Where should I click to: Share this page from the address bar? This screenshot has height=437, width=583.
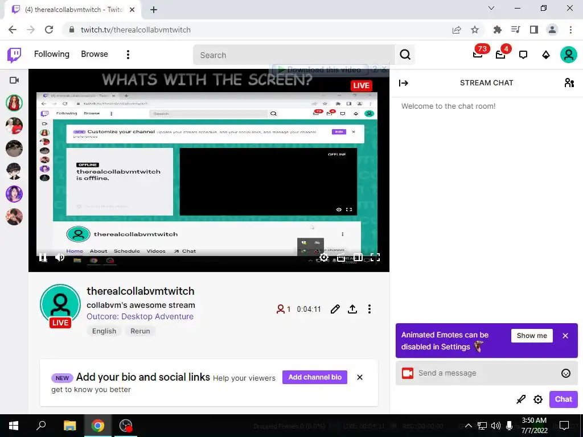pyautogui.click(x=457, y=30)
